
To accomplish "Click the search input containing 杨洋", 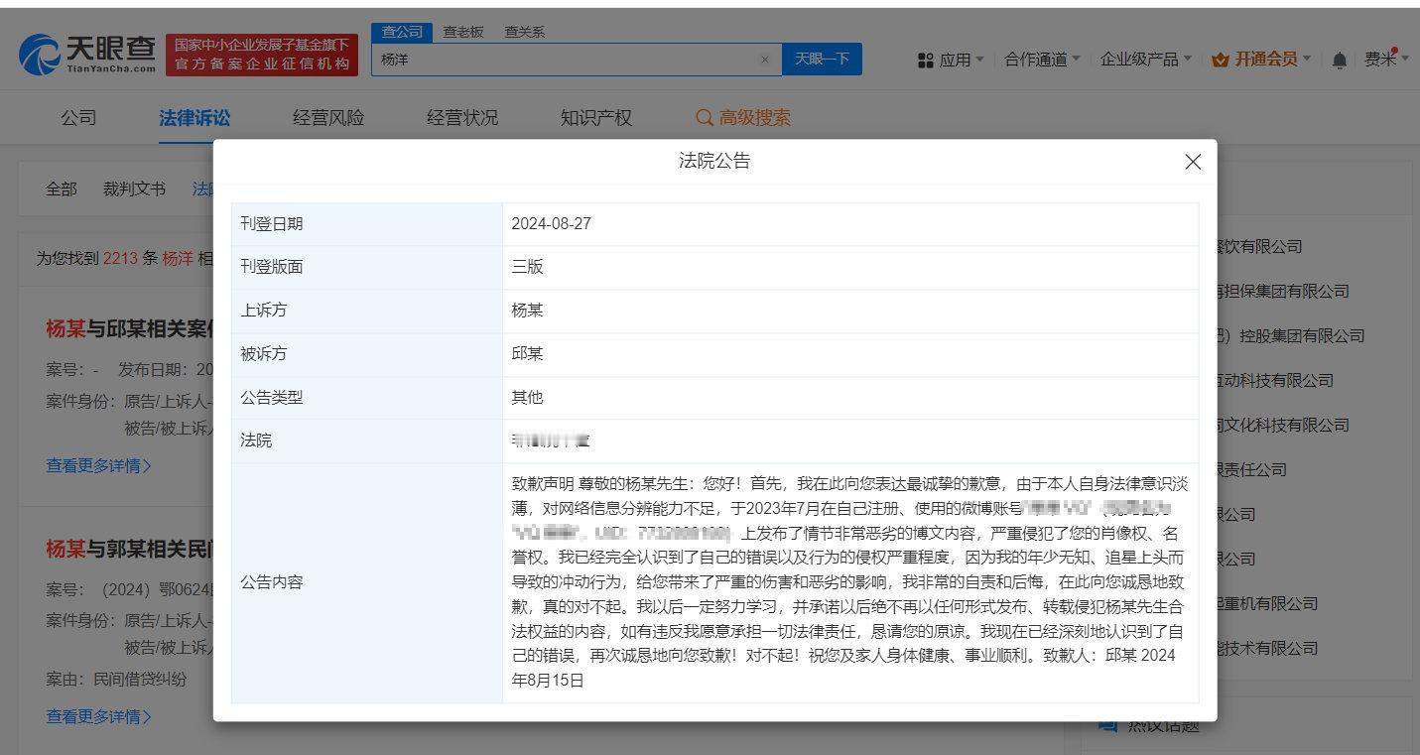I will 566,60.
